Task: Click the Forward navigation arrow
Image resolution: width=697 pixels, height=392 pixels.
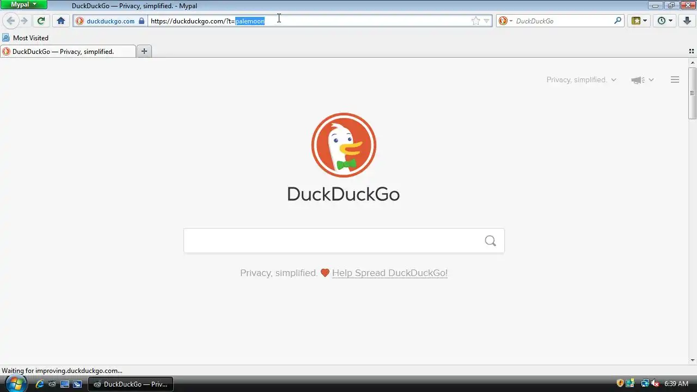Action: coord(24,21)
